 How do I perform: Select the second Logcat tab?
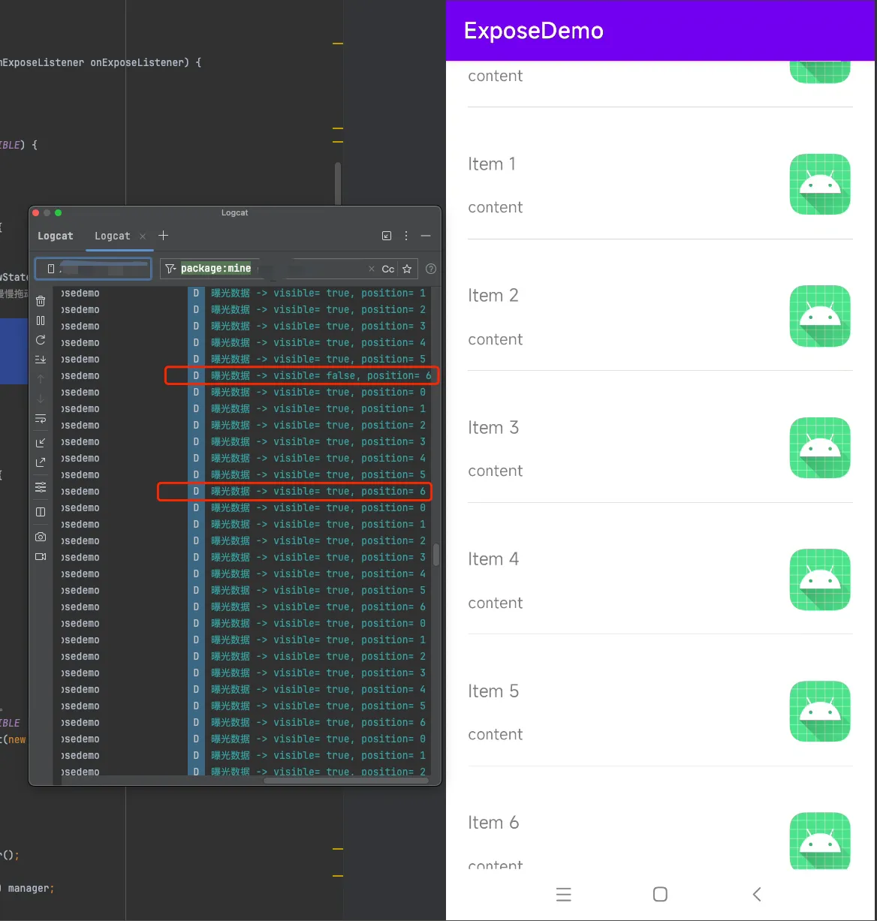pos(113,236)
